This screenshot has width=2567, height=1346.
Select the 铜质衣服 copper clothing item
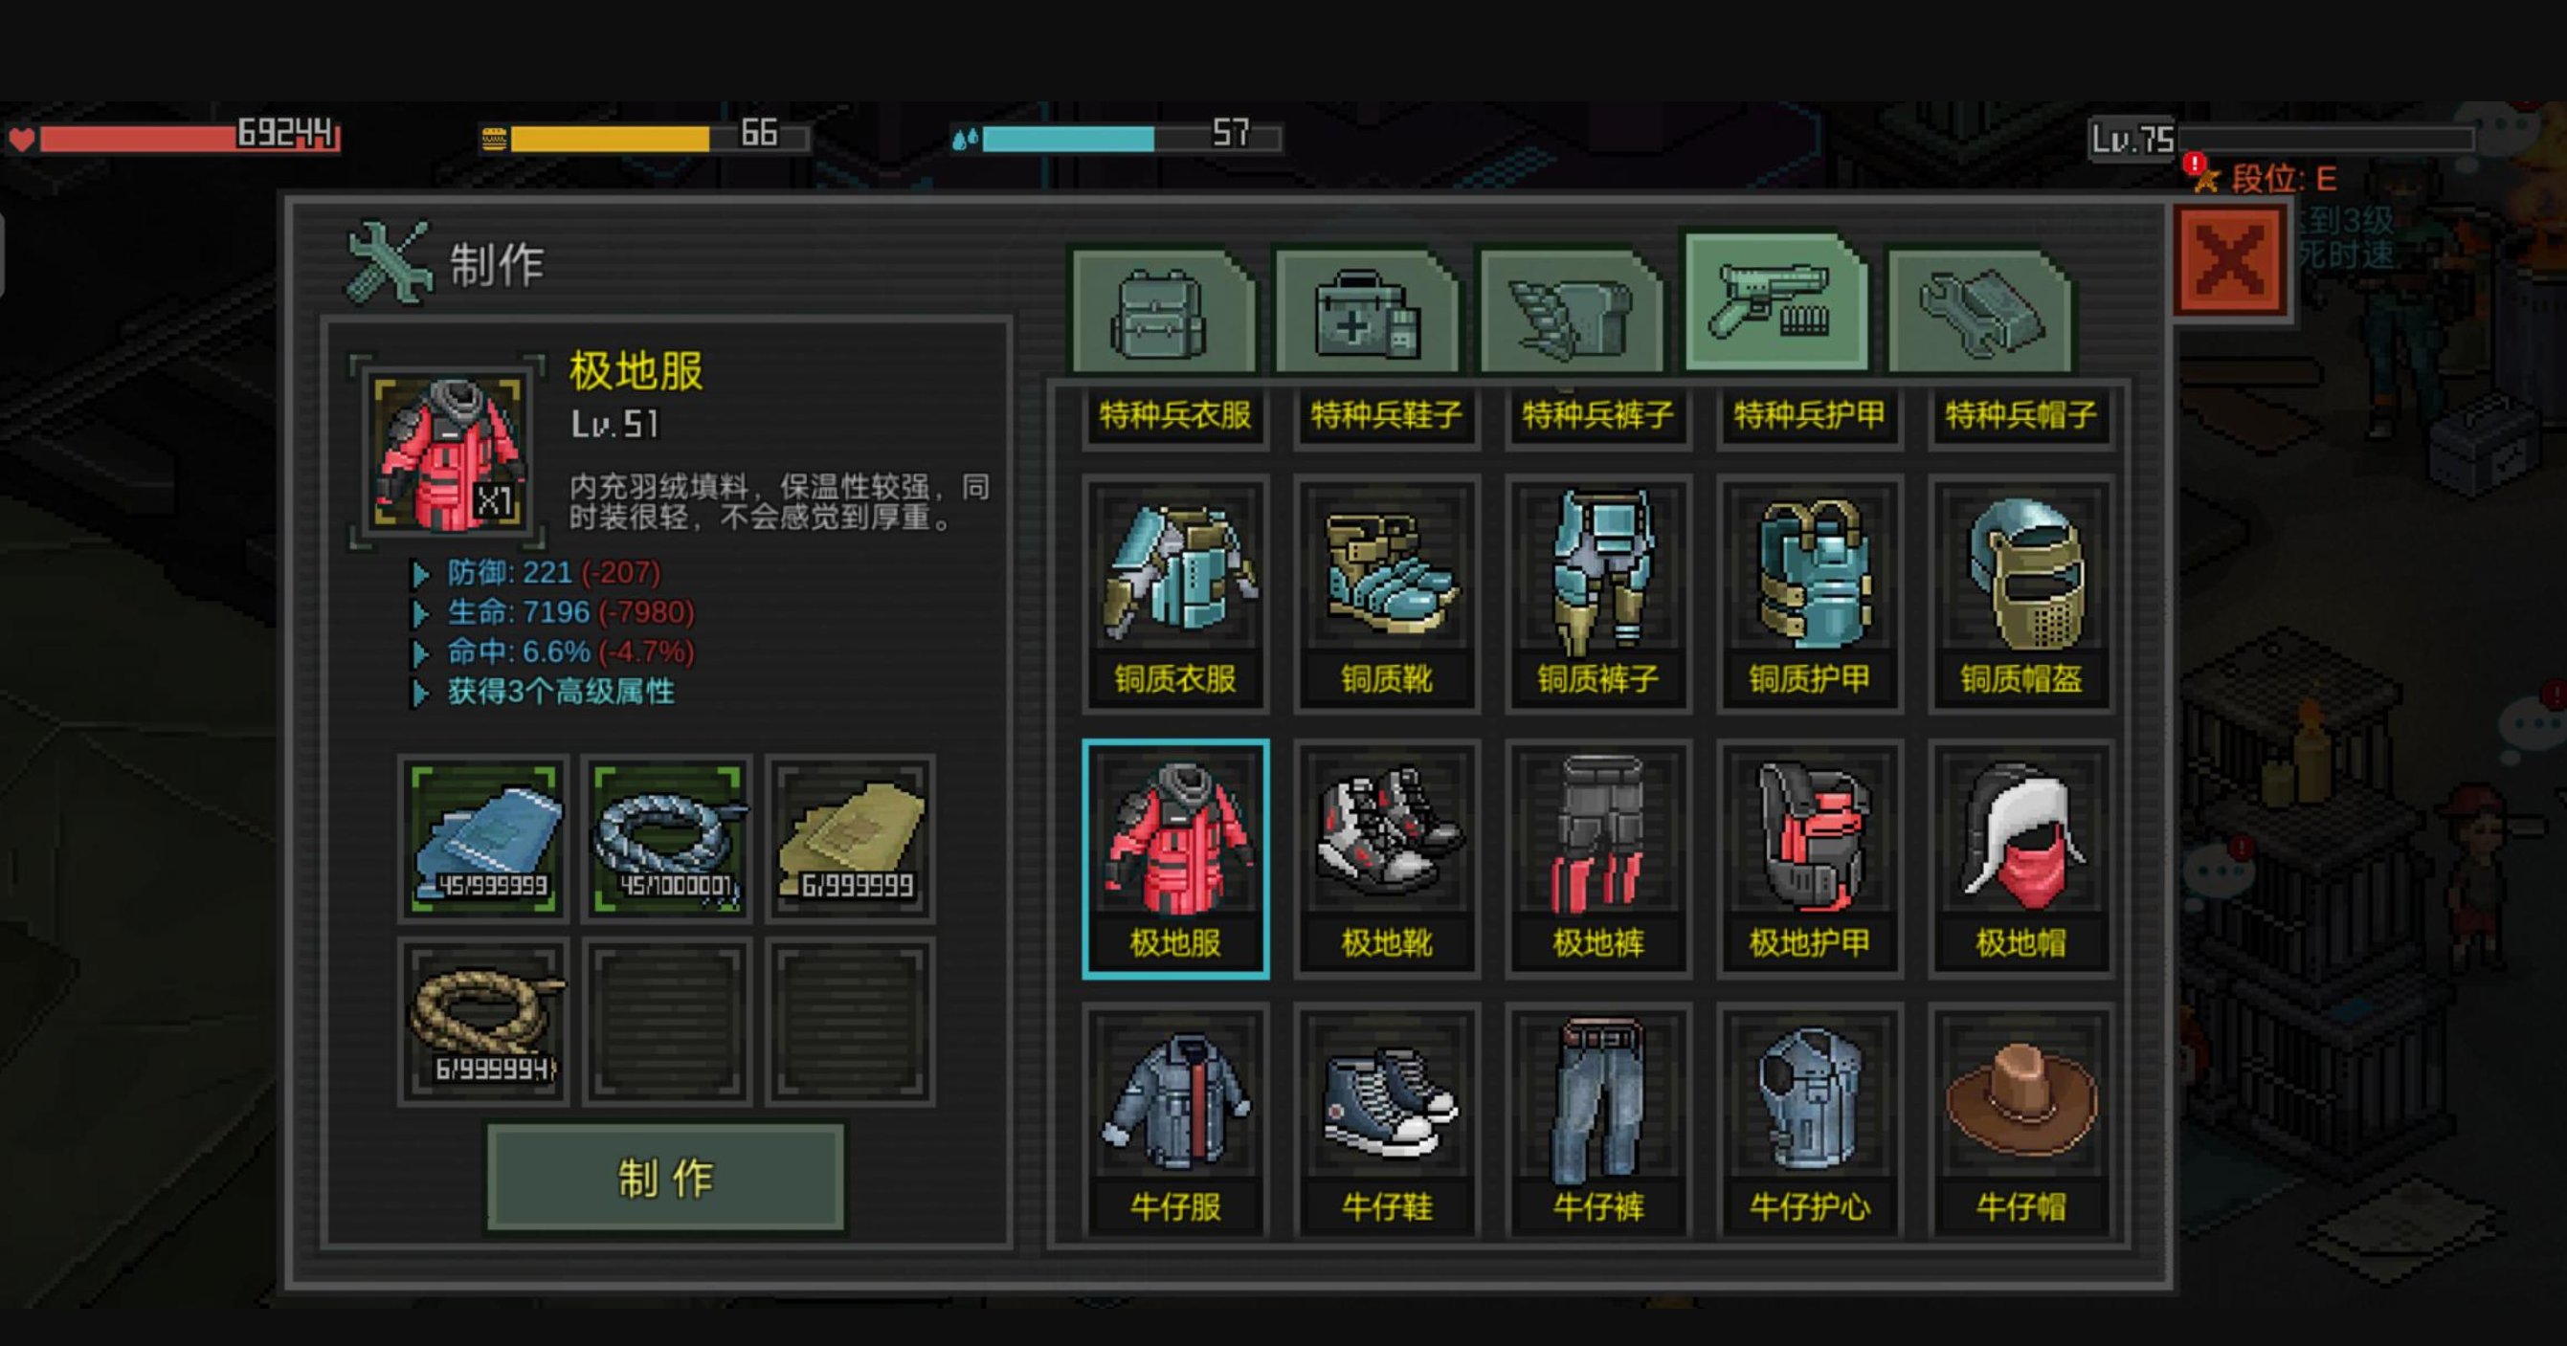click(1175, 594)
